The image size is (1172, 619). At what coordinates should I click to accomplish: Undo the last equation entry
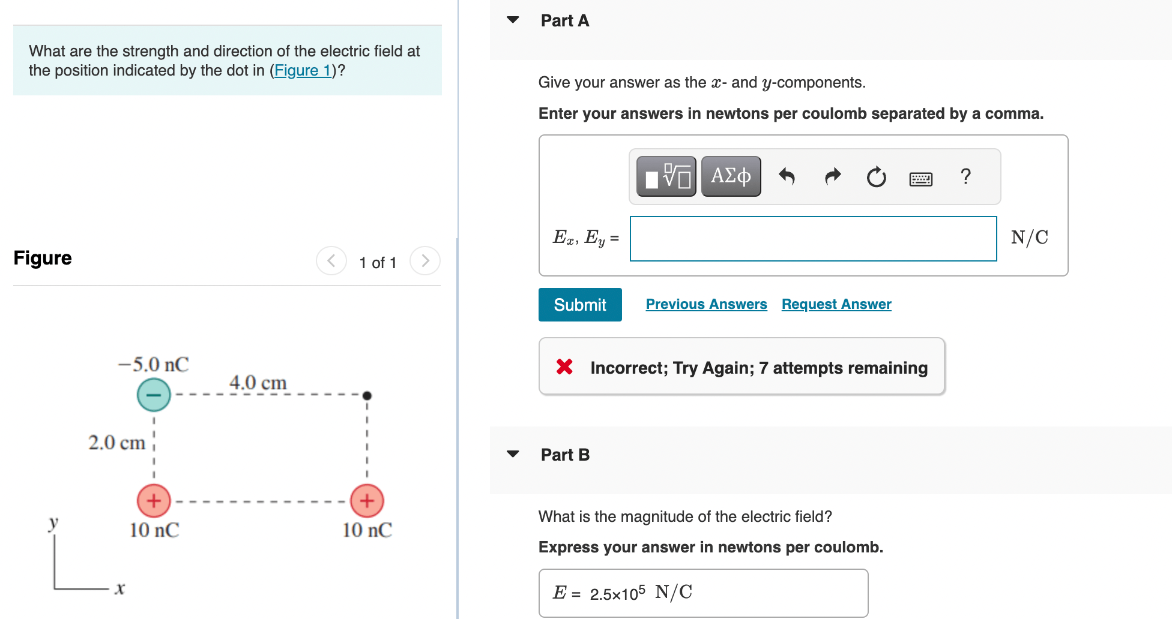(788, 176)
